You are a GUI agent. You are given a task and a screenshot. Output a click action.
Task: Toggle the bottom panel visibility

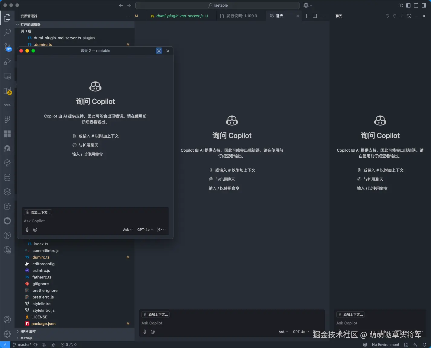coord(416,5)
